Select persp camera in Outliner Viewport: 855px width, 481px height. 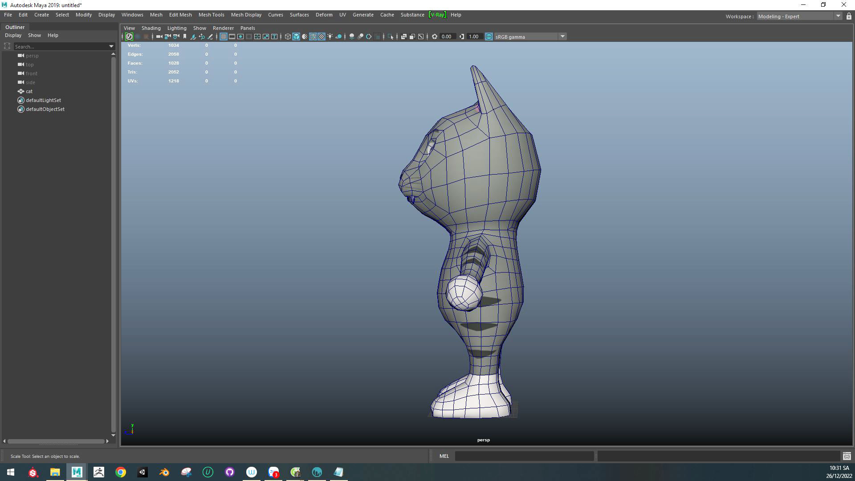click(32, 56)
